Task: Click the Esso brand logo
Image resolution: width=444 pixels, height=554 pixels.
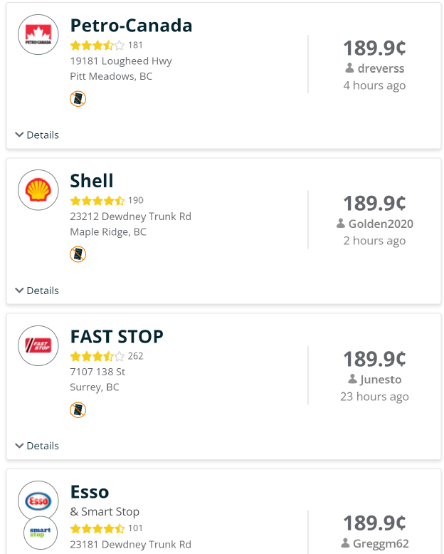Action: (x=38, y=501)
